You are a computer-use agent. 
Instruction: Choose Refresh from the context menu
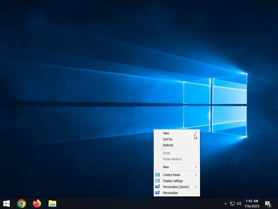pyautogui.click(x=177, y=145)
